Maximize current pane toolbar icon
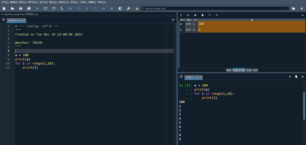This screenshot has height=145, width=306. point(120,8)
